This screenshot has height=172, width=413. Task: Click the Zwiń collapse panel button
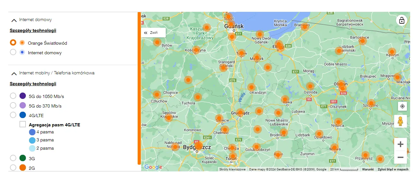coord(153,33)
